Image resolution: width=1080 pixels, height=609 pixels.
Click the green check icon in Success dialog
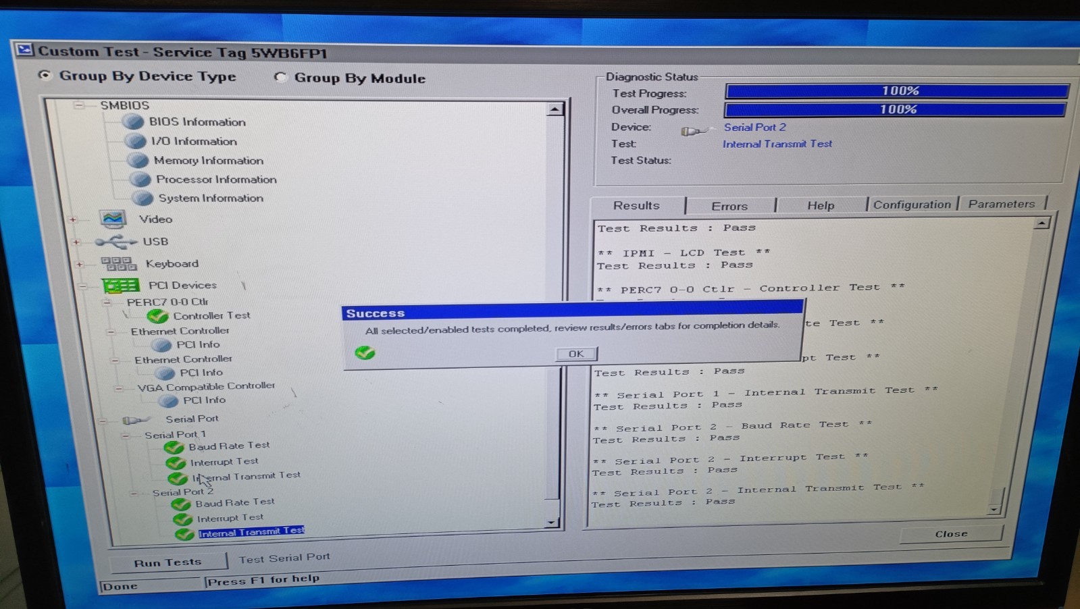pyautogui.click(x=365, y=352)
